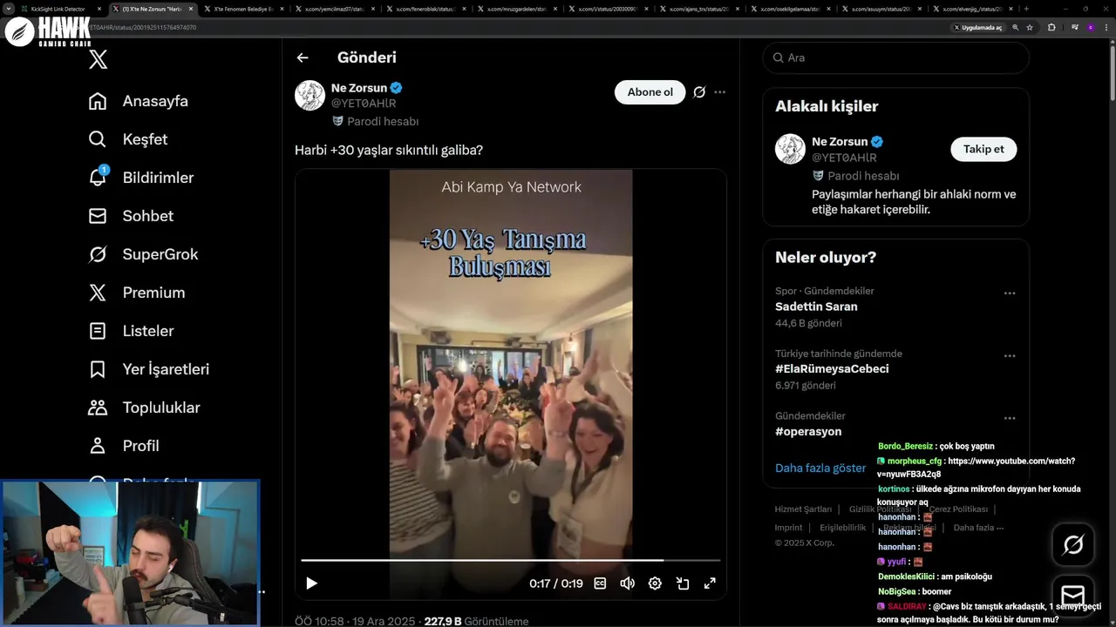Screen dimensions: 1116x627
Task: Open Profil page
Action: click(x=124, y=446)
